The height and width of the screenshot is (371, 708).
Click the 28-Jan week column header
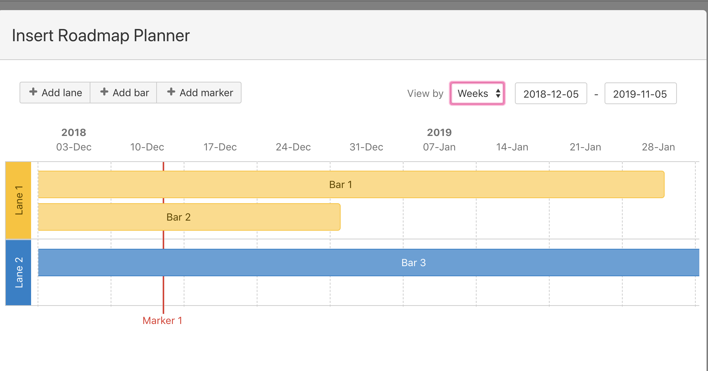click(x=658, y=147)
